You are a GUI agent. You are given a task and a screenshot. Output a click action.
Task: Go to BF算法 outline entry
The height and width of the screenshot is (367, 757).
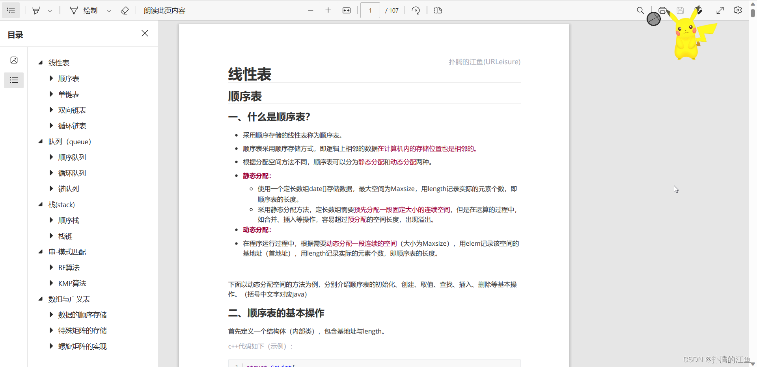69,268
